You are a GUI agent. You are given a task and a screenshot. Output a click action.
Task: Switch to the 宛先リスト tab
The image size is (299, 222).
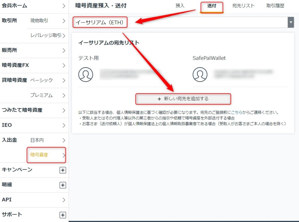[243, 6]
